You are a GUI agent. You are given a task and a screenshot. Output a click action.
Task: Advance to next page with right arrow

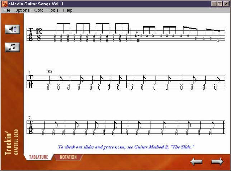coord(217,162)
